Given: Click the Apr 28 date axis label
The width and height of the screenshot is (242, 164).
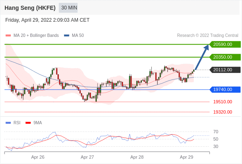Looking at the screenshot, I should (x=137, y=157).
